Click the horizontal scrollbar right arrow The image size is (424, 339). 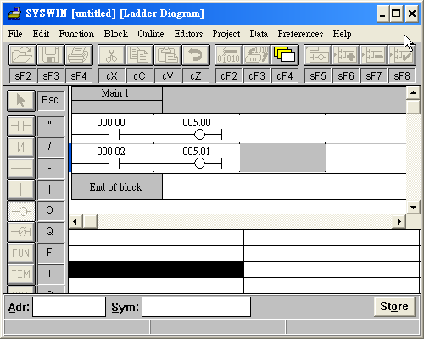coord(399,221)
